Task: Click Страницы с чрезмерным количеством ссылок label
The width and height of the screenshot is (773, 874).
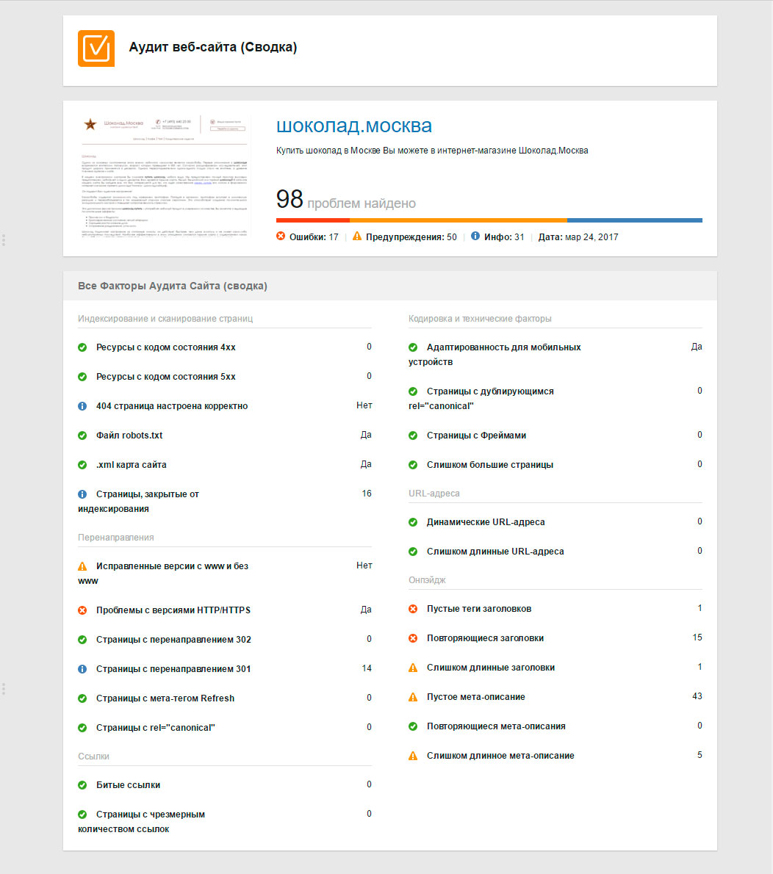Action: (x=142, y=822)
